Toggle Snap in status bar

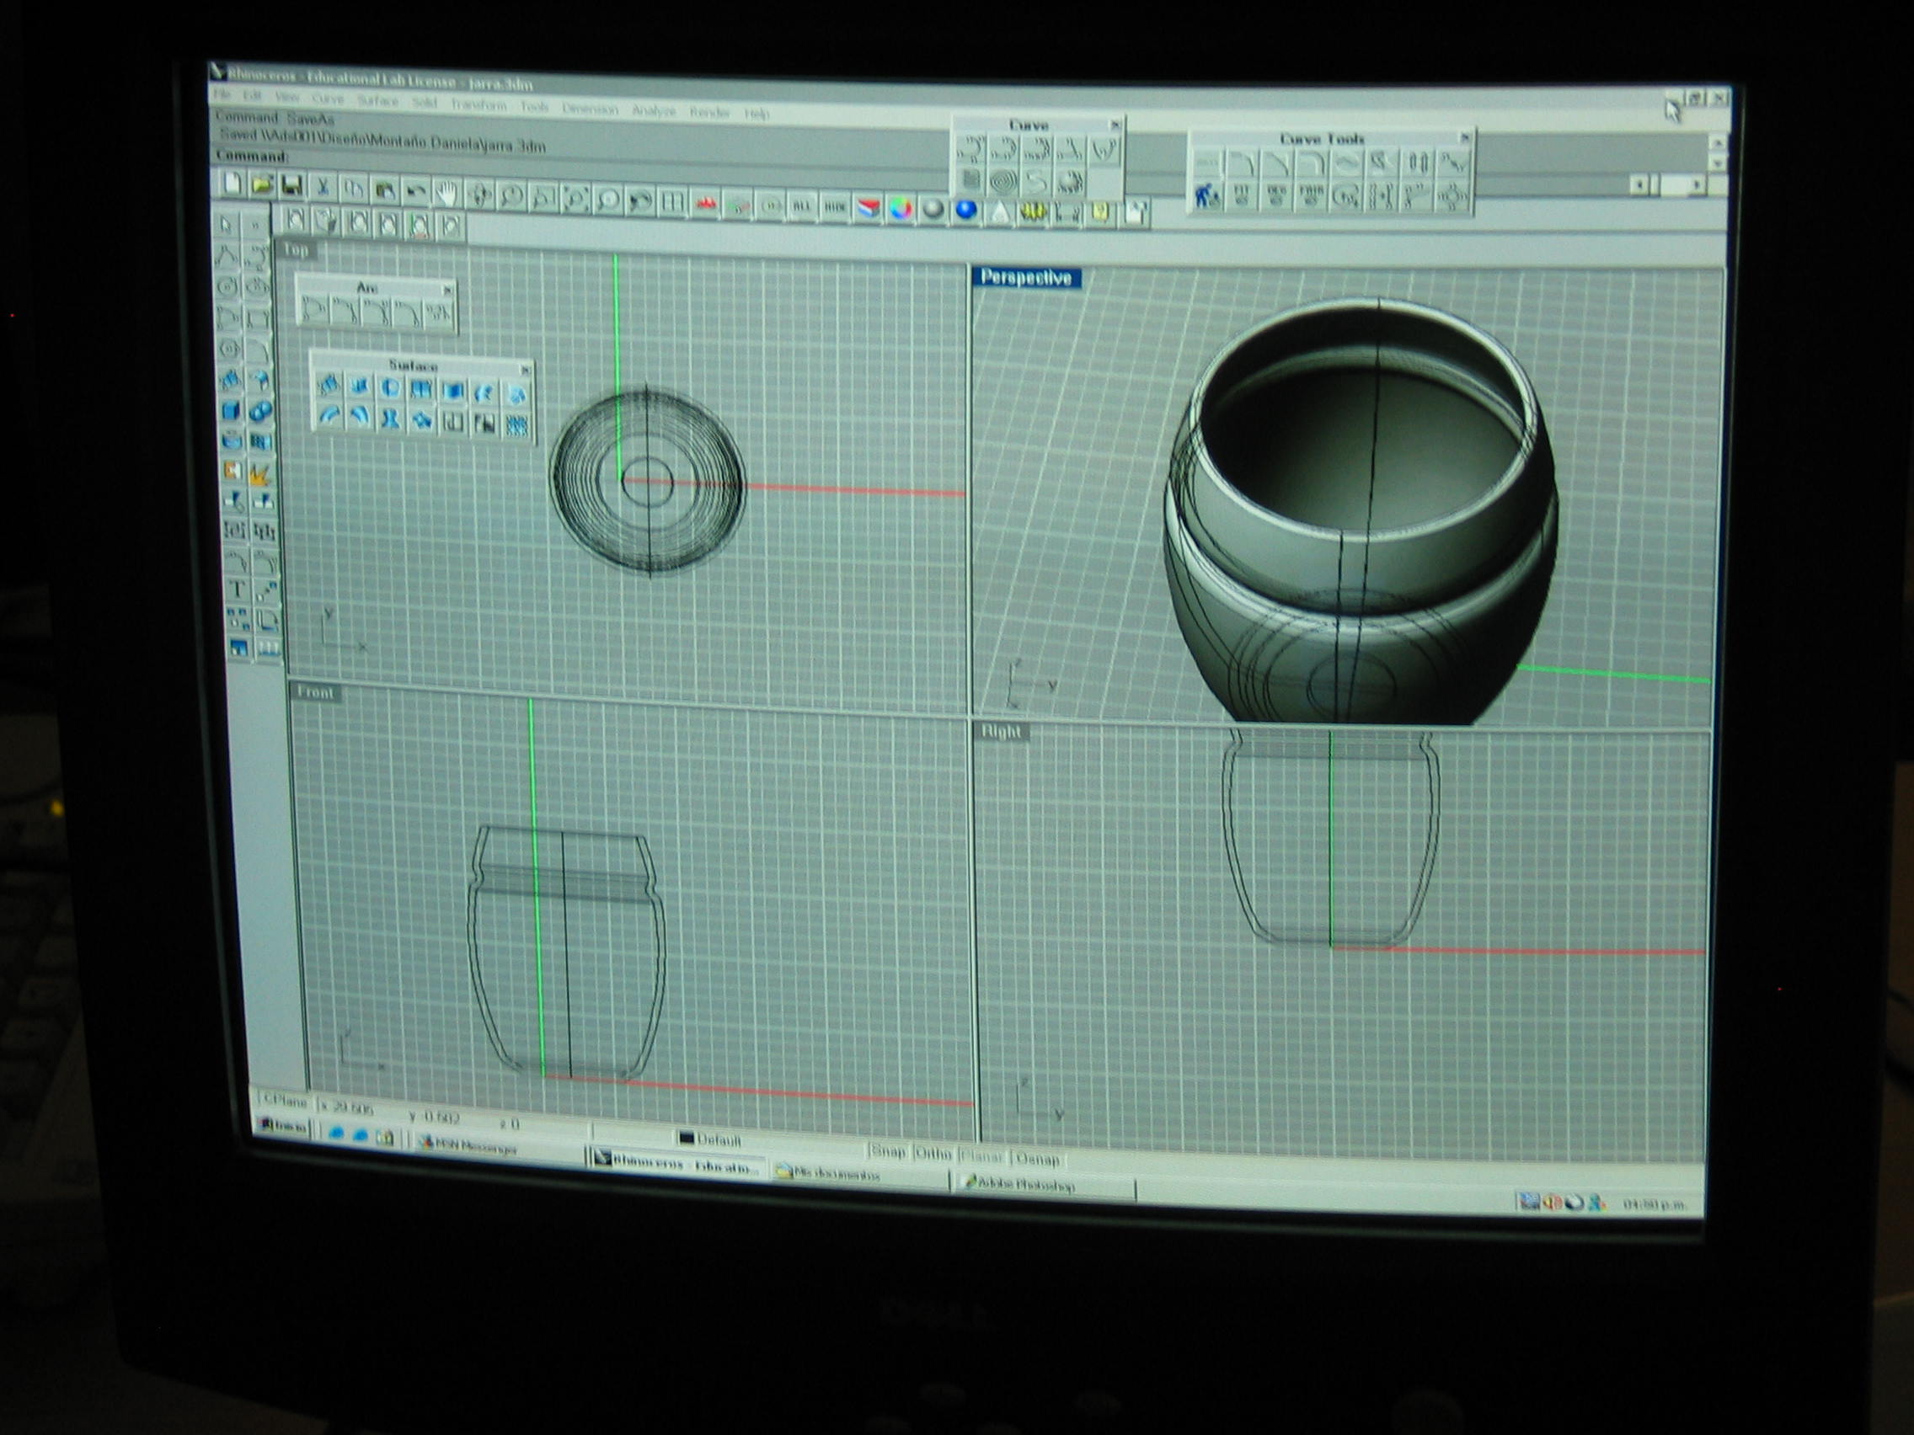coord(887,1151)
